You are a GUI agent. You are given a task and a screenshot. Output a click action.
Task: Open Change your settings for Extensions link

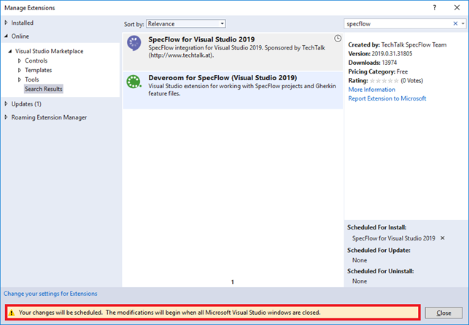50,294
